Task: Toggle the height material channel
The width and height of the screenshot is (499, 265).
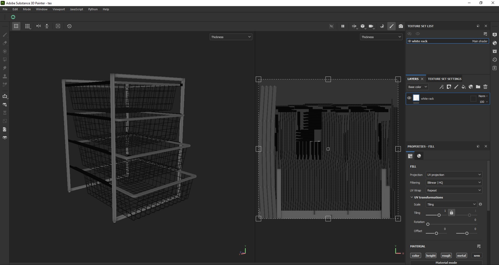Action: 431,256
